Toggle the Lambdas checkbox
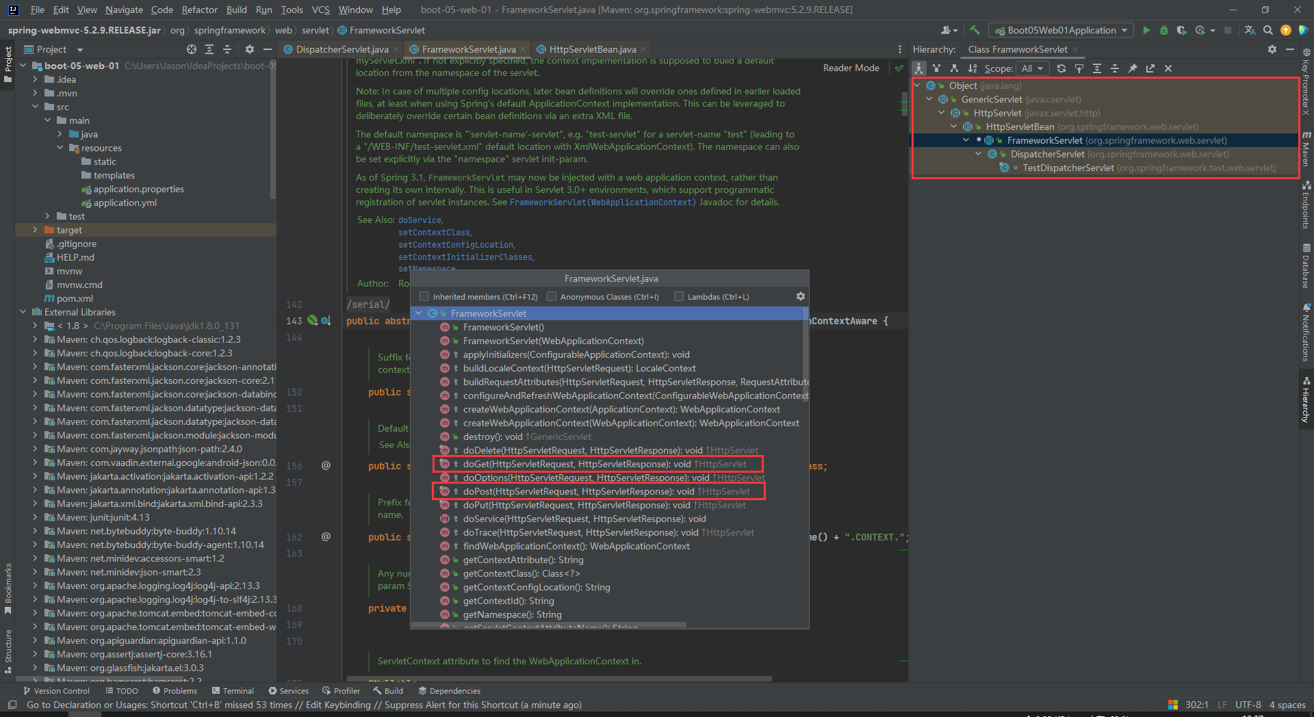Image resolution: width=1314 pixels, height=717 pixels. (x=679, y=296)
